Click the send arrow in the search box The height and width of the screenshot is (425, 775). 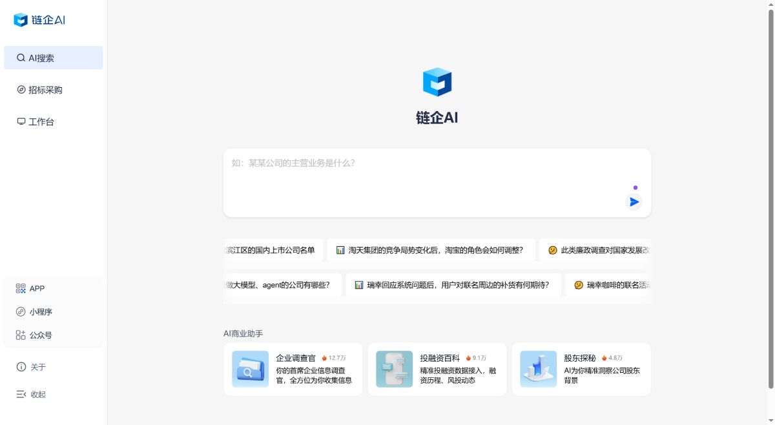[634, 202]
